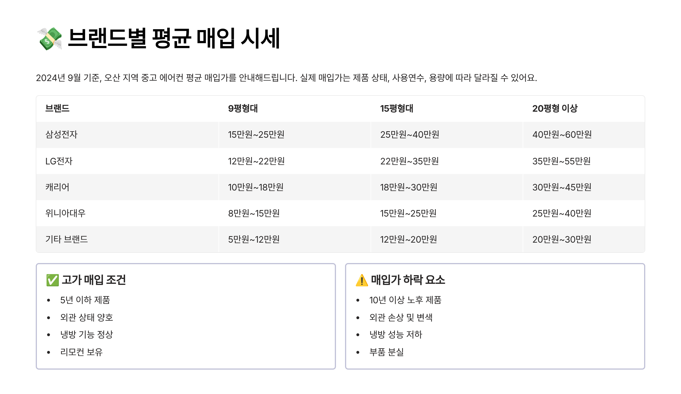Click the 캐리어 brand cell
Viewport: 681px width, 394px height.
[57, 187]
